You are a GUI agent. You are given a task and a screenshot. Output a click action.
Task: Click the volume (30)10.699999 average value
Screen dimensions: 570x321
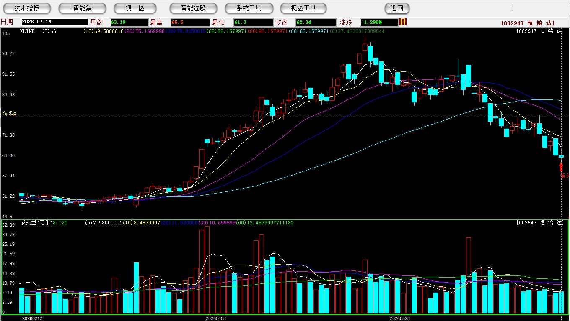(218, 223)
